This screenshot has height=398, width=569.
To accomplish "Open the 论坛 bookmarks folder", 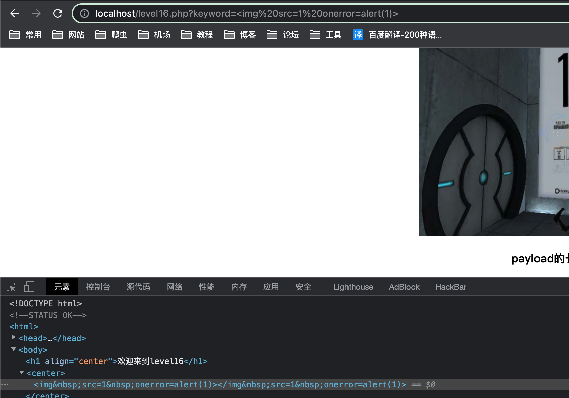I will [283, 35].
